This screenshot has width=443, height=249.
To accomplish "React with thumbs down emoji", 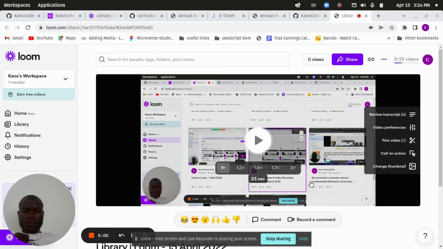I will pos(236,220).
